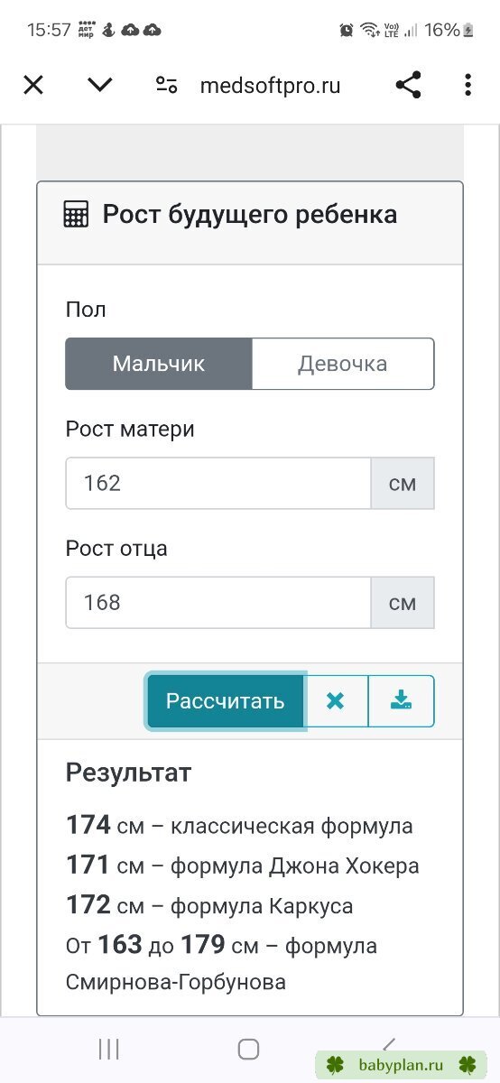
Task: Tap the battery indicator in status bar
Action: [x=468, y=30]
